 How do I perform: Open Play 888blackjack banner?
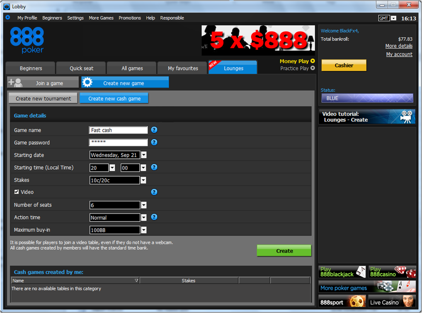click(x=342, y=272)
